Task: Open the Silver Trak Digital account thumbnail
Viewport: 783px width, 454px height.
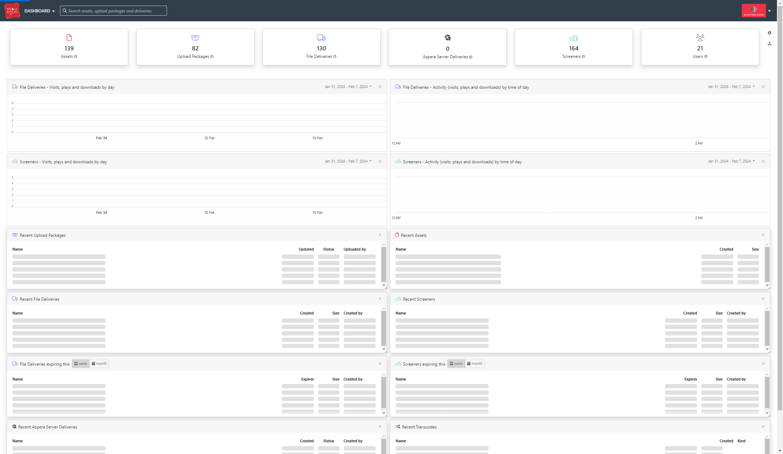Action: [x=754, y=11]
